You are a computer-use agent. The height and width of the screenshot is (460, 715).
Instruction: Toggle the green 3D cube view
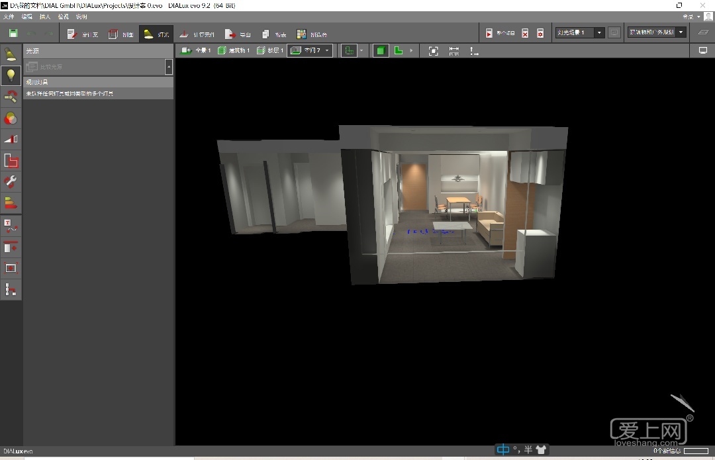tap(381, 51)
